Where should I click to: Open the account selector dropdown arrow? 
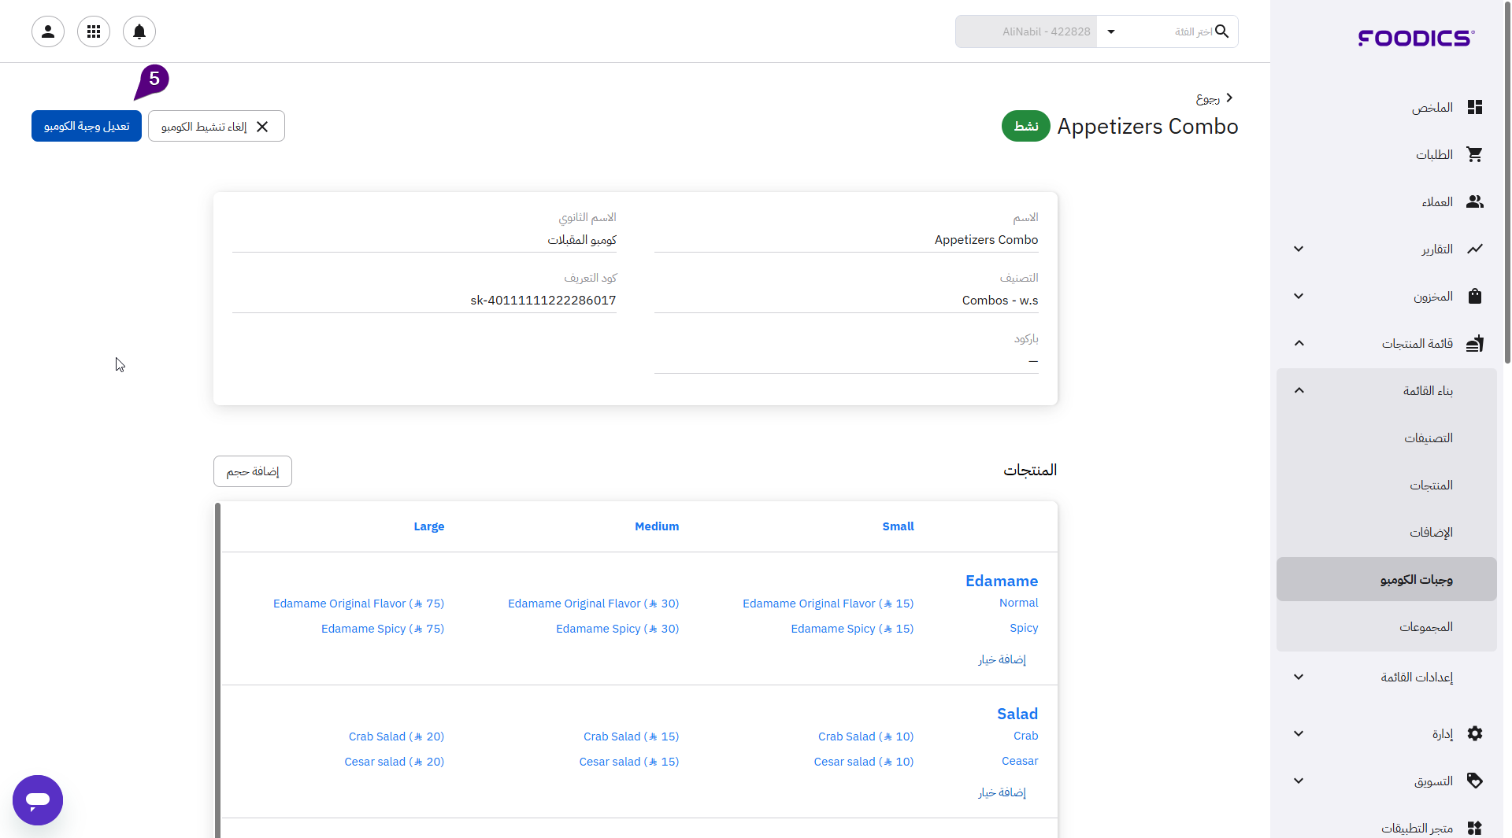tap(1111, 31)
